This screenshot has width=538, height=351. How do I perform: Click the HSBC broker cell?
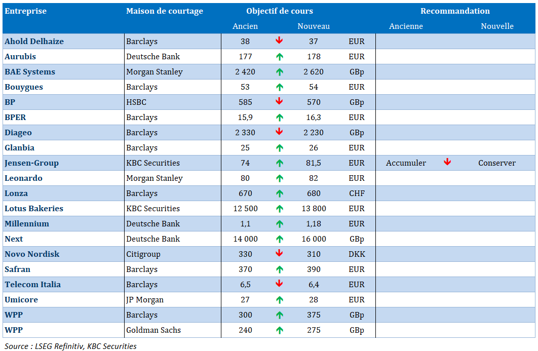pyautogui.click(x=136, y=102)
